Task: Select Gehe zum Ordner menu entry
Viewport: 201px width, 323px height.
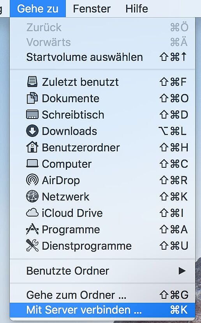Action: [x=102, y=295]
